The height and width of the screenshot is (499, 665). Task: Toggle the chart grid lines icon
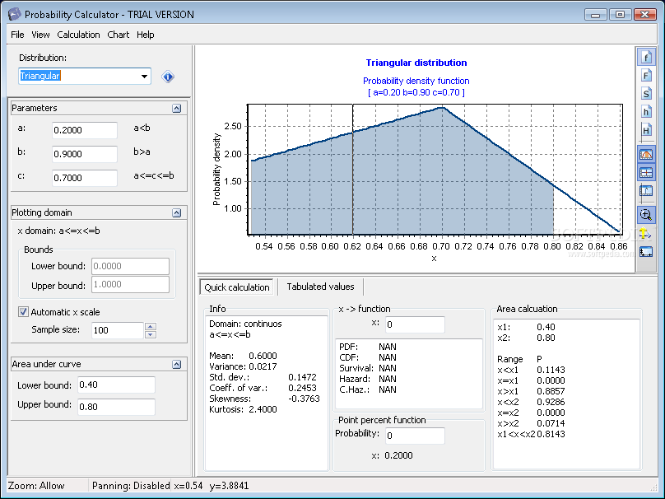646,173
